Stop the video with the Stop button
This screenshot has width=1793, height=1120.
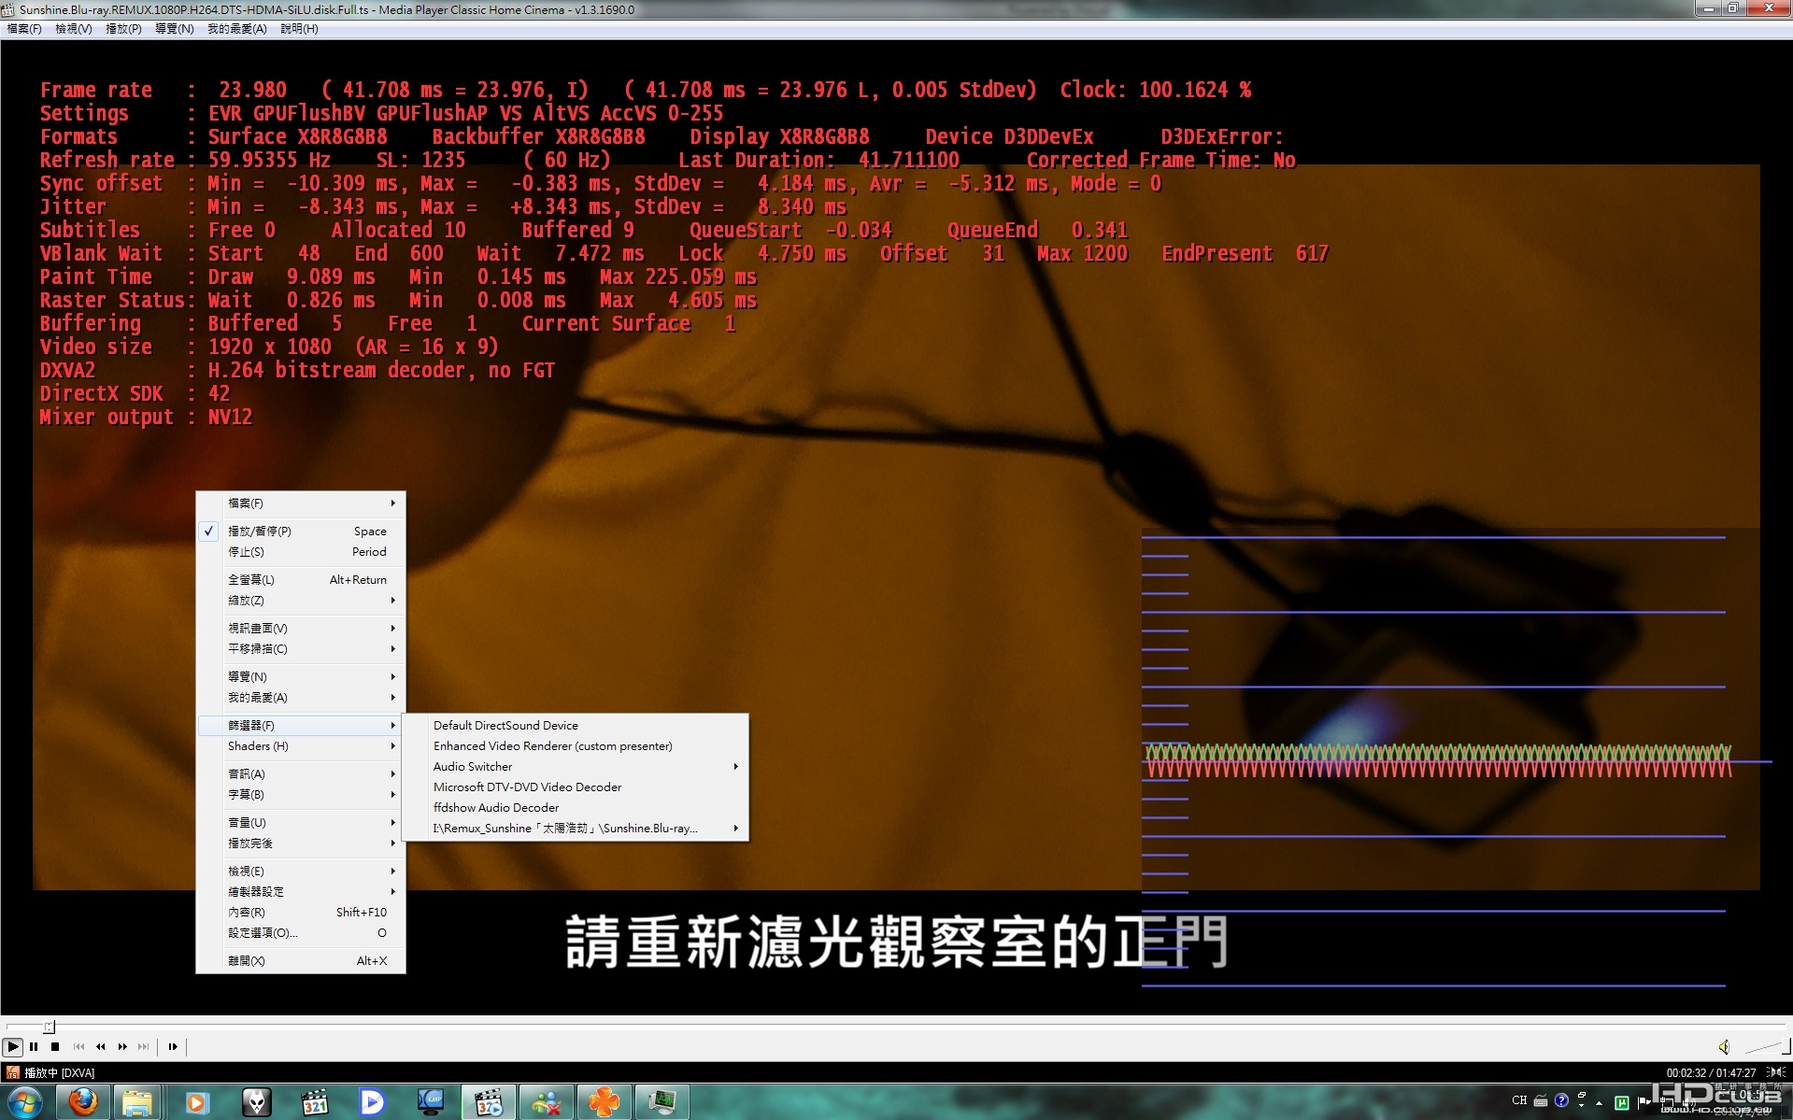(x=55, y=1047)
